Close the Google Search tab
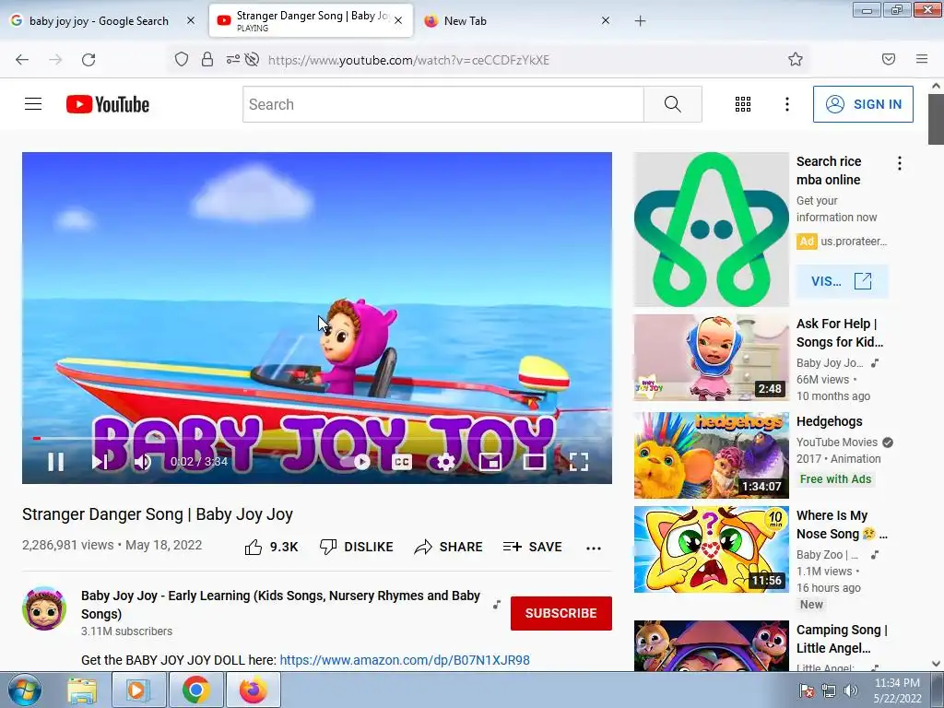This screenshot has width=944, height=708. point(190,20)
